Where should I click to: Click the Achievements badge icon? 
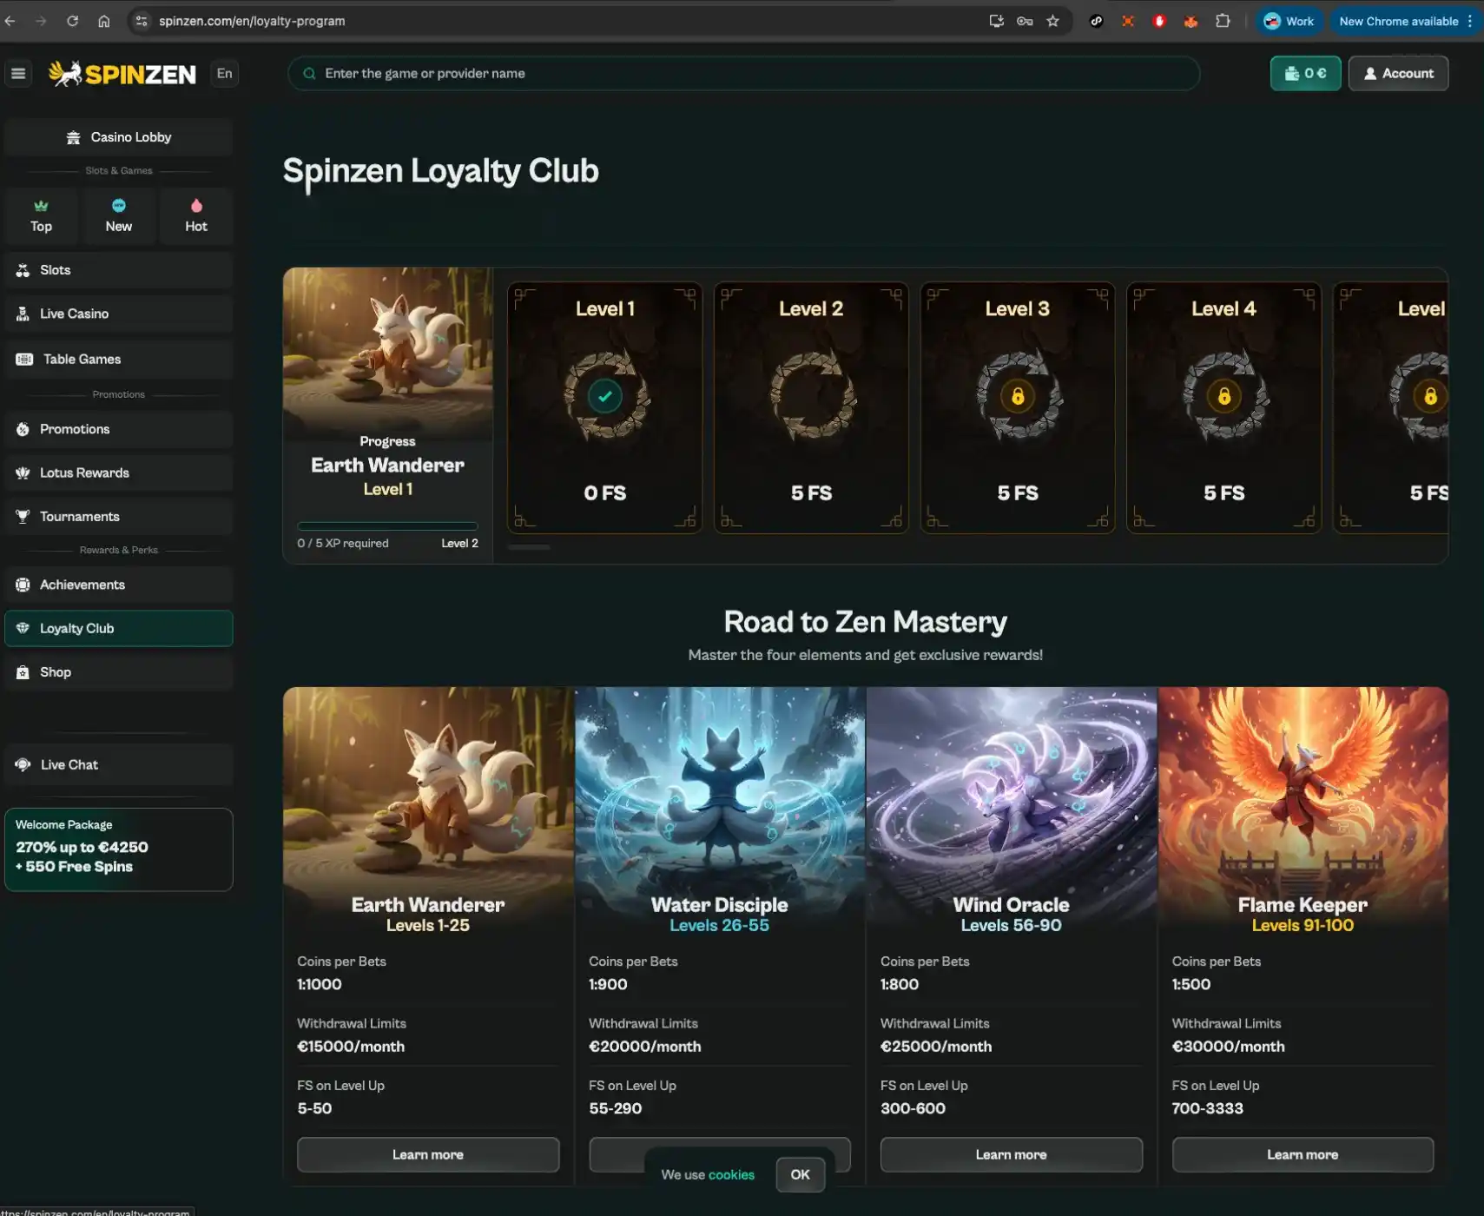tap(23, 585)
